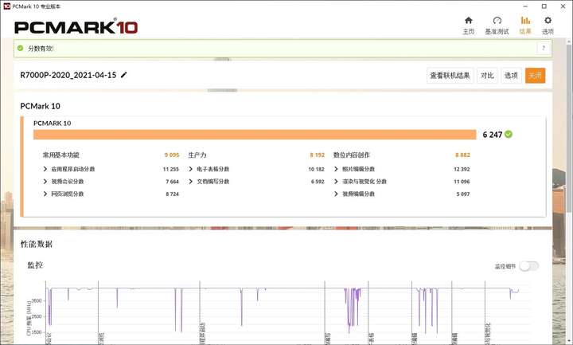Viewport: 573px width, 345px height.
Task: Click the green valid-score checkmark beside 6 247
Action: coord(509,135)
